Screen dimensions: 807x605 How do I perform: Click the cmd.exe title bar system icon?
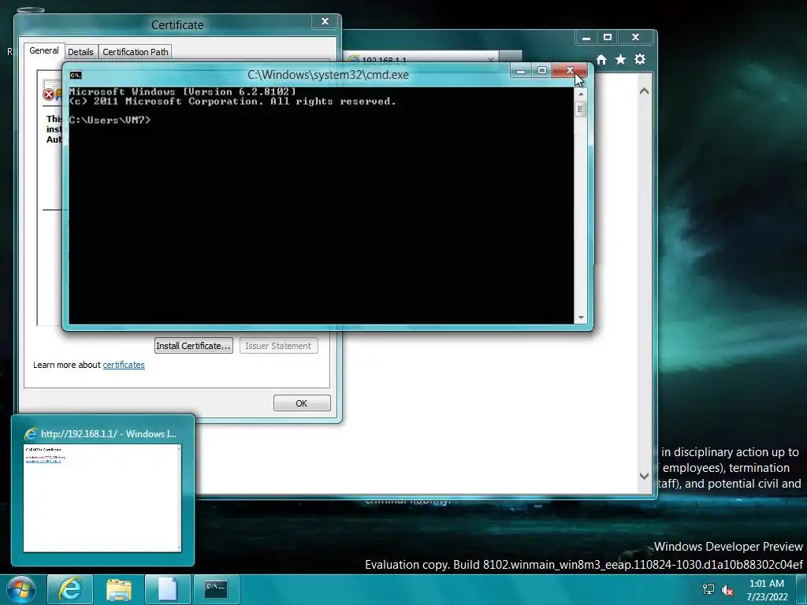tap(76, 75)
